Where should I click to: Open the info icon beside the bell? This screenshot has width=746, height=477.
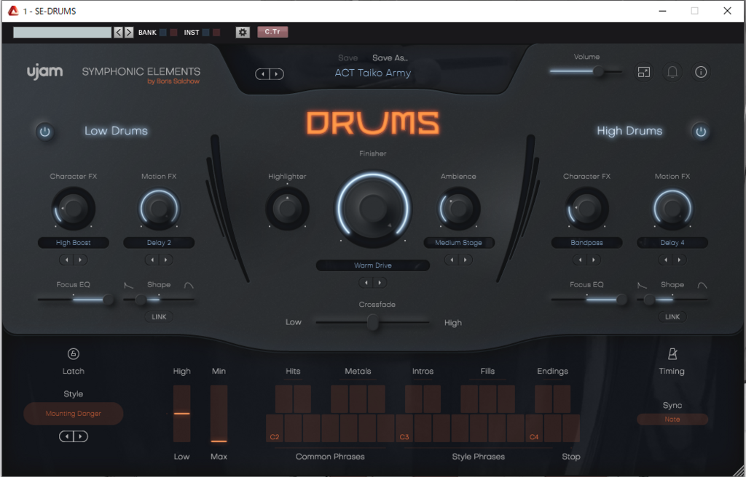point(701,72)
